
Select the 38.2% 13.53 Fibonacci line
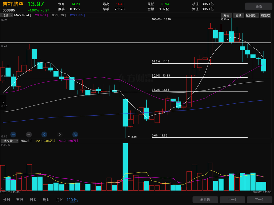(x=200, y=92)
